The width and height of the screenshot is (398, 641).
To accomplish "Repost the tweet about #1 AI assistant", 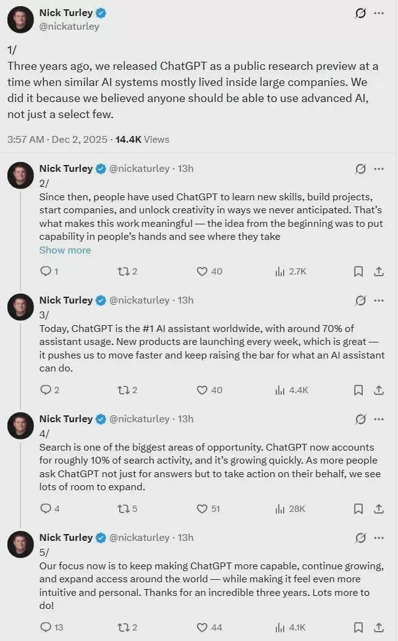I will [x=122, y=390].
